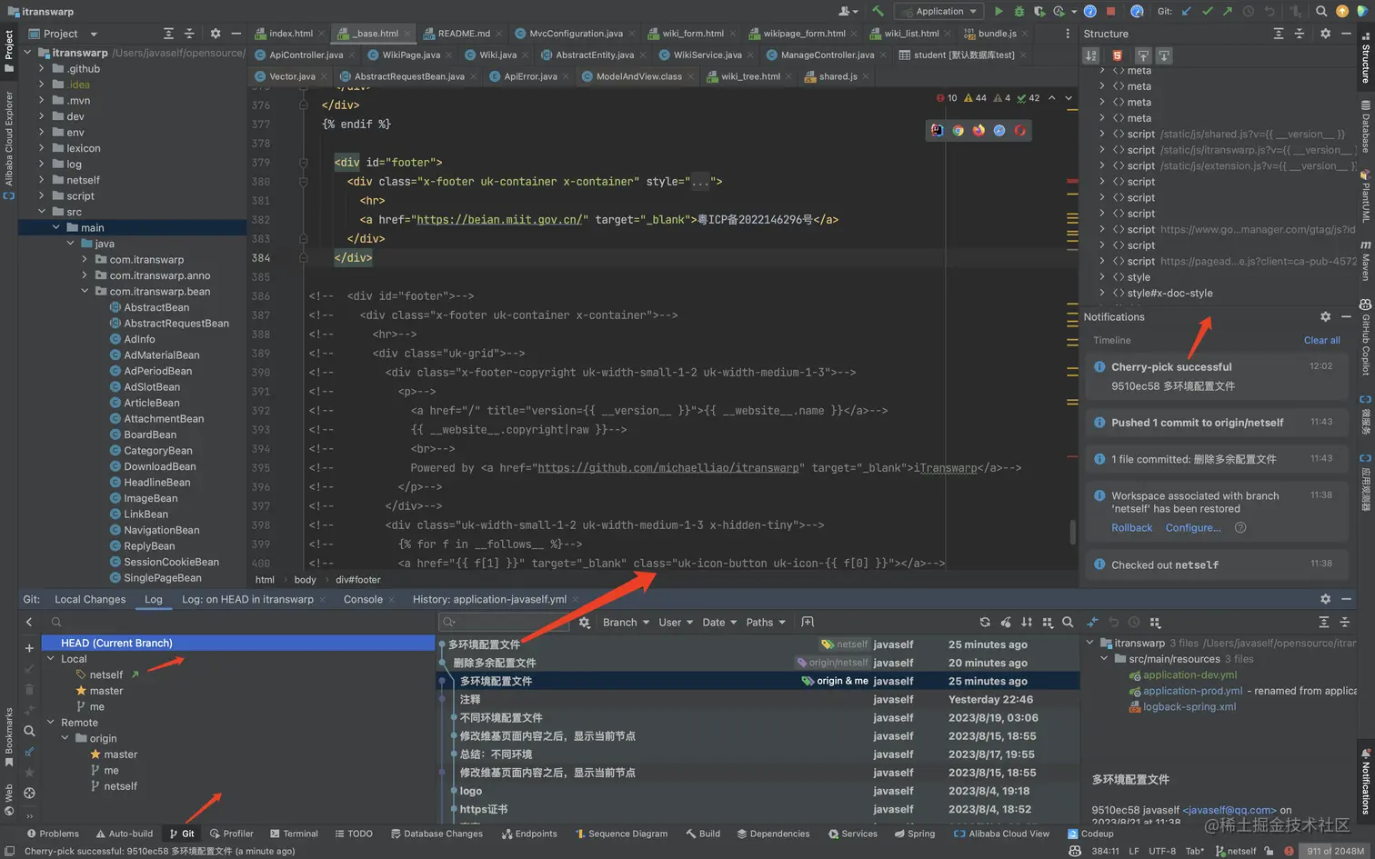Click the Rollback link in notification
The width and height of the screenshot is (1375, 859).
coord(1131,528)
